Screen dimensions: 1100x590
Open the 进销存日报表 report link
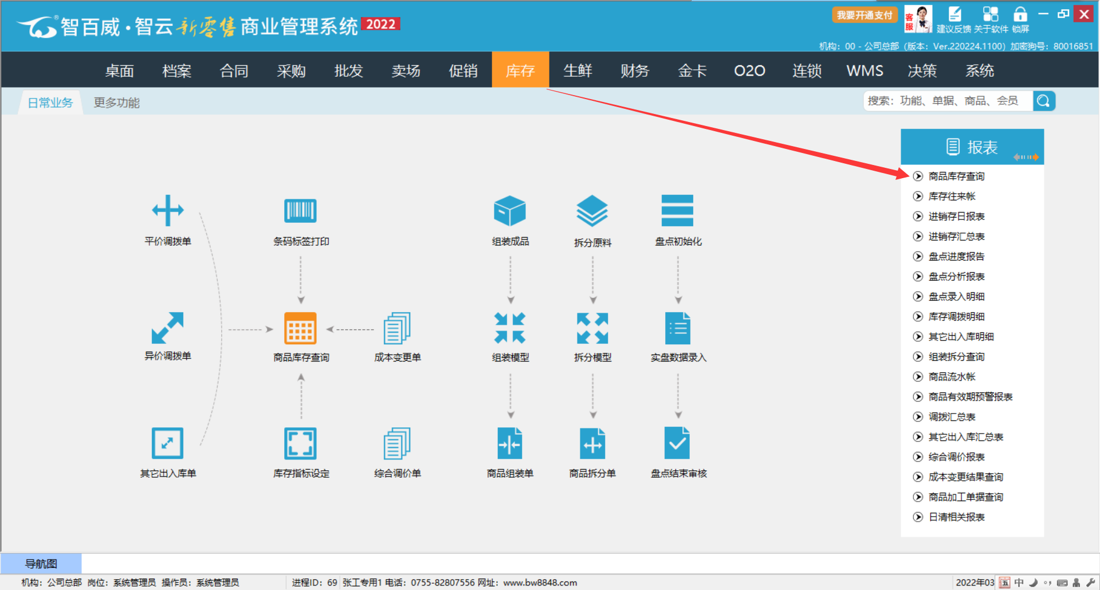956,217
